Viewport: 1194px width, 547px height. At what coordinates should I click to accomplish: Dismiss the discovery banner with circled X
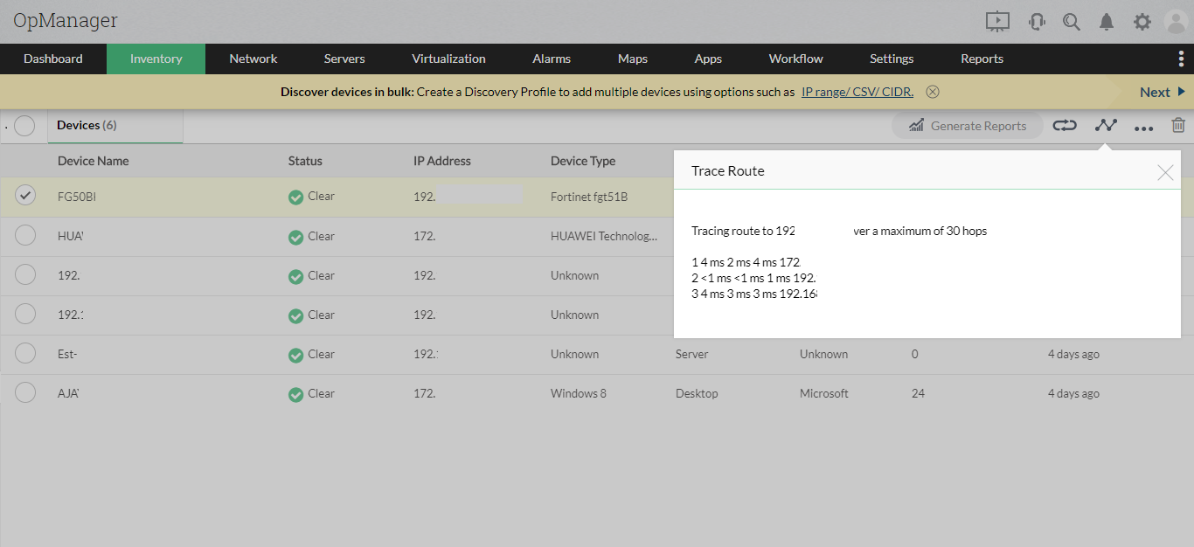point(933,92)
